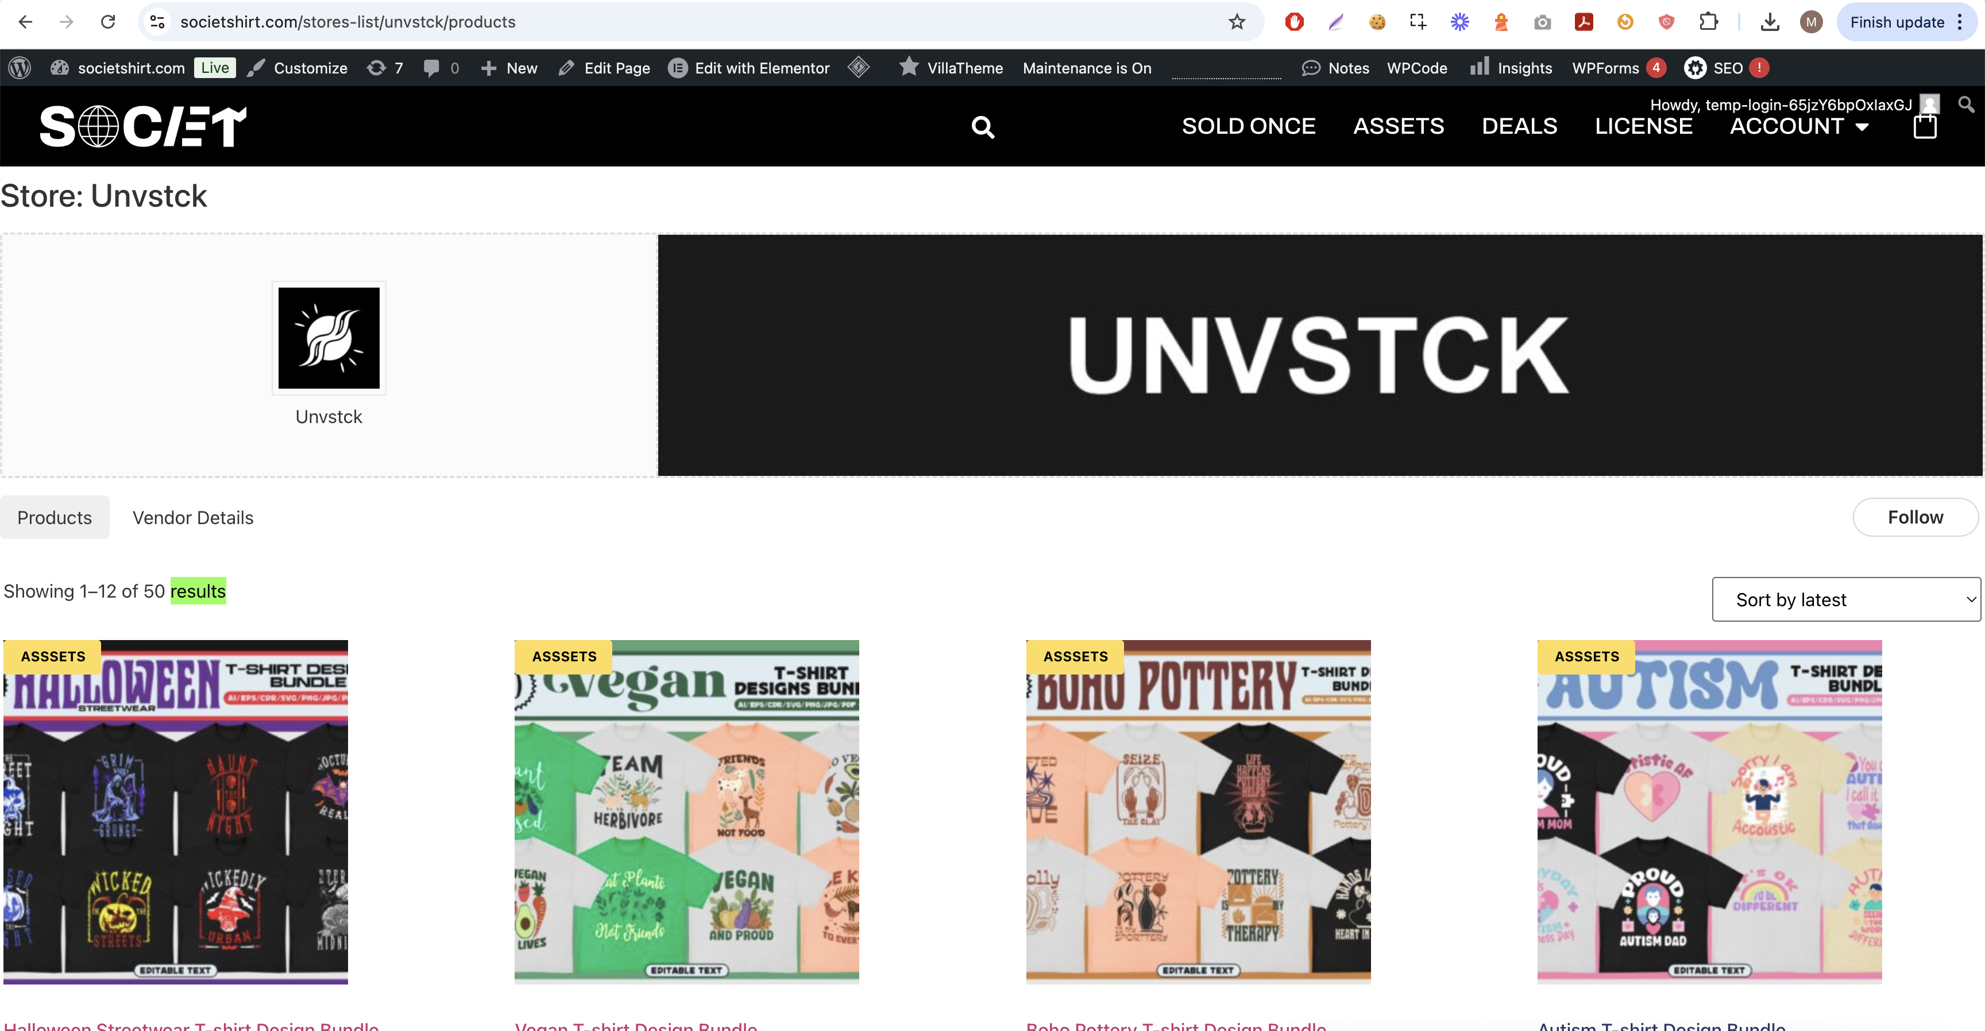1985x1031 pixels.
Task: Open Autism T-shirt bundle thumbnail
Action: click(x=1709, y=812)
